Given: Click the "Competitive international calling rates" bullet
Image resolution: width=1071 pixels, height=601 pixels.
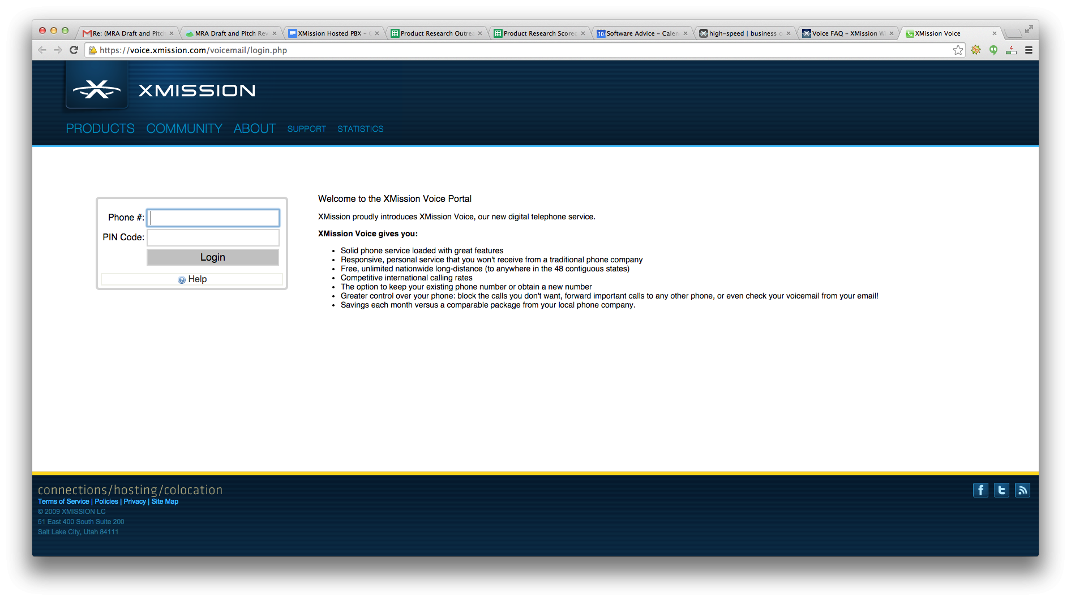Looking at the screenshot, I should (x=406, y=278).
